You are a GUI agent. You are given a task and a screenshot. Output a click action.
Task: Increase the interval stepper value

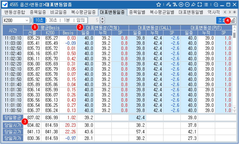pos(102,19)
